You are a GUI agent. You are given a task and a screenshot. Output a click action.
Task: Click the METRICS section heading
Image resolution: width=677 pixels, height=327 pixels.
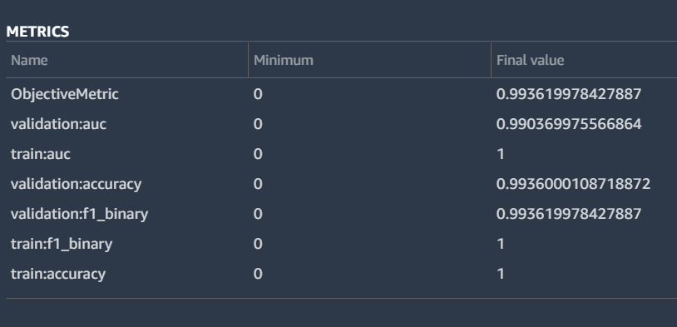click(x=37, y=32)
